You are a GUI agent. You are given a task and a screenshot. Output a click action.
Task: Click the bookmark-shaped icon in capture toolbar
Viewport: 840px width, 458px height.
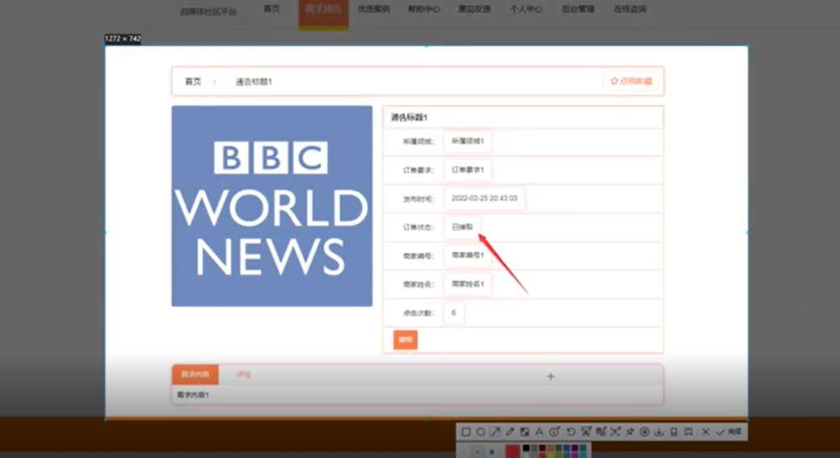coord(688,432)
